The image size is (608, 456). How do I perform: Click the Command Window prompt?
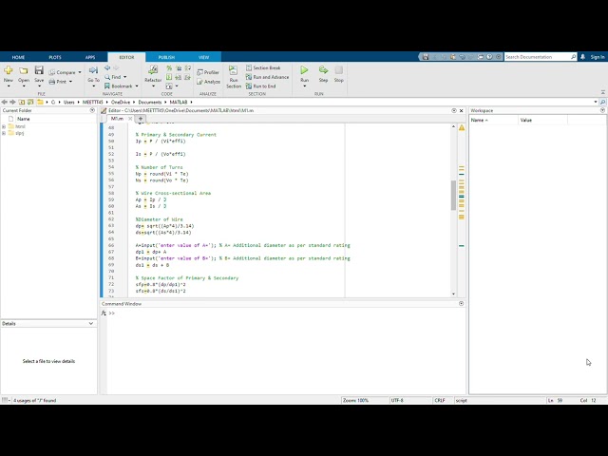112,313
